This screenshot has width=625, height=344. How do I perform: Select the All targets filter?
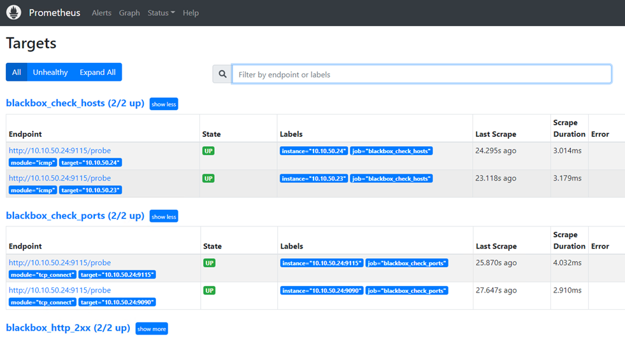click(17, 72)
